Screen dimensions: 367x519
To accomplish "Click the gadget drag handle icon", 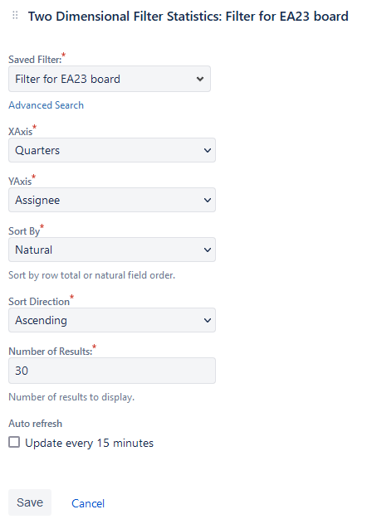I will (x=15, y=15).
